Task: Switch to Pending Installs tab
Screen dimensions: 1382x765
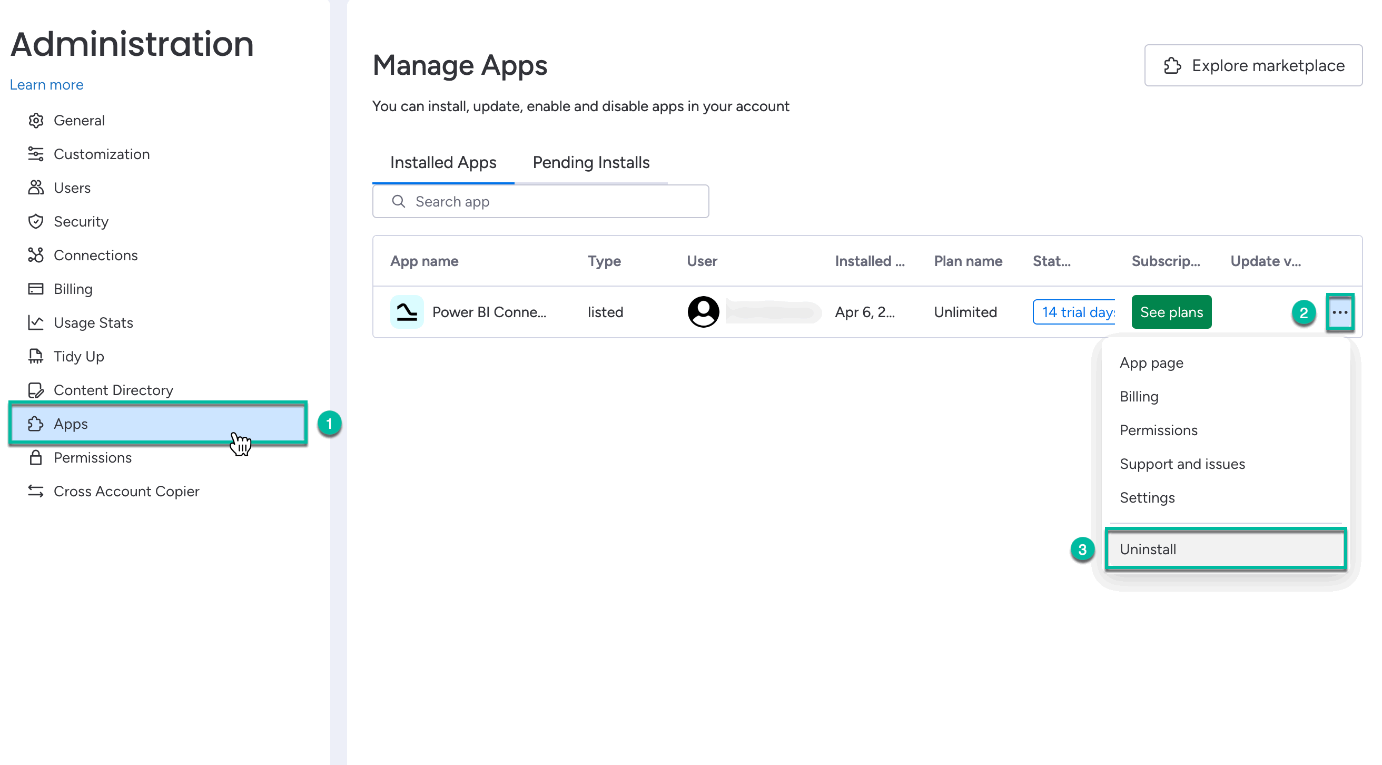Action: [591, 162]
